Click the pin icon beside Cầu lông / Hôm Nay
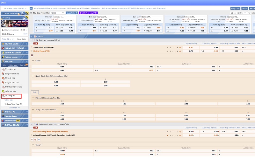This screenshot has width=255, height=159. [31, 13]
